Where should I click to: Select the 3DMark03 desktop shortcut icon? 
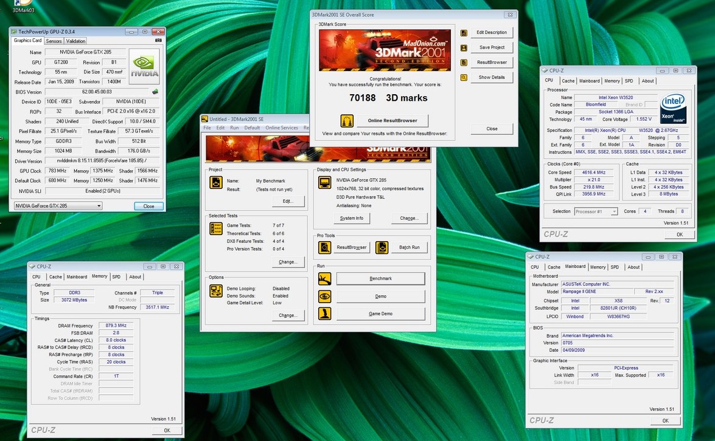coord(23,5)
